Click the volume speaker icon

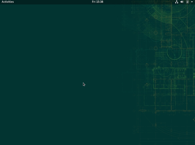coord(182,2)
